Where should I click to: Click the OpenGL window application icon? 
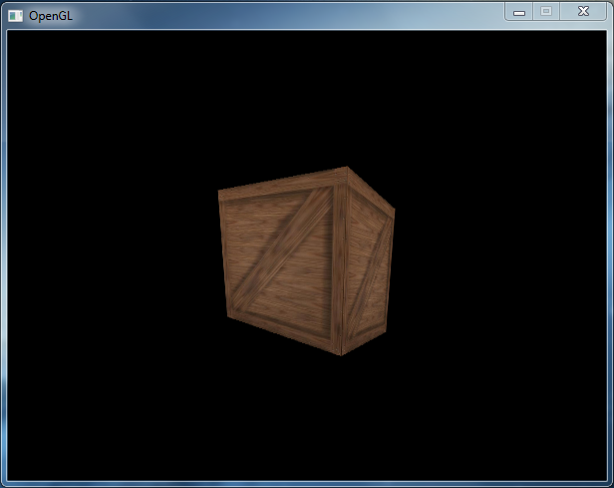pos(15,16)
